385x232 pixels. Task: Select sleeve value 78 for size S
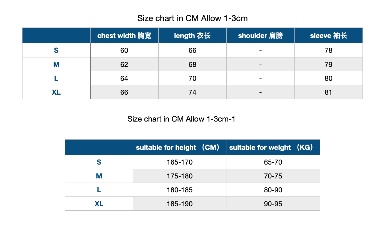(x=329, y=51)
